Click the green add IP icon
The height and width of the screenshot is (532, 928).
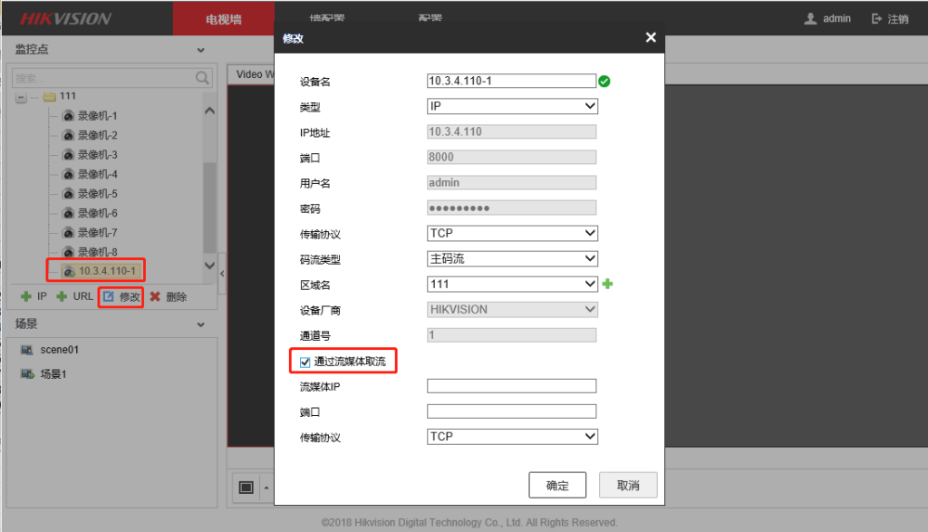pyautogui.click(x=27, y=296)
